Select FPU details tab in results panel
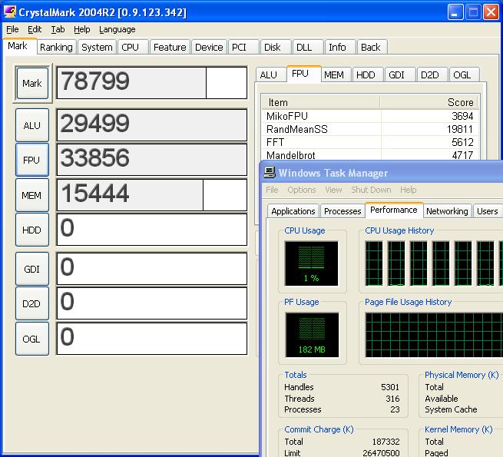503x457 pixels. pyautogui.click(x=303, y=74)
